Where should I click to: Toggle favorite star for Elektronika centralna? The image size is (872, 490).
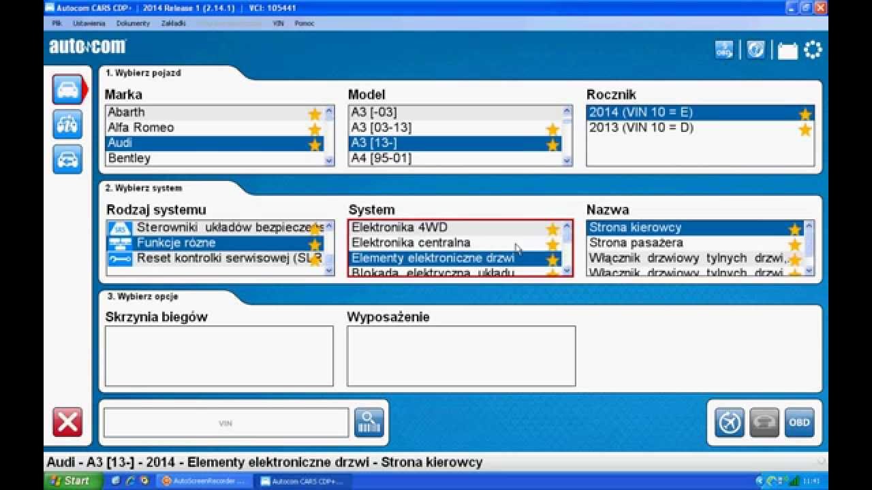[x=552, y=245]
